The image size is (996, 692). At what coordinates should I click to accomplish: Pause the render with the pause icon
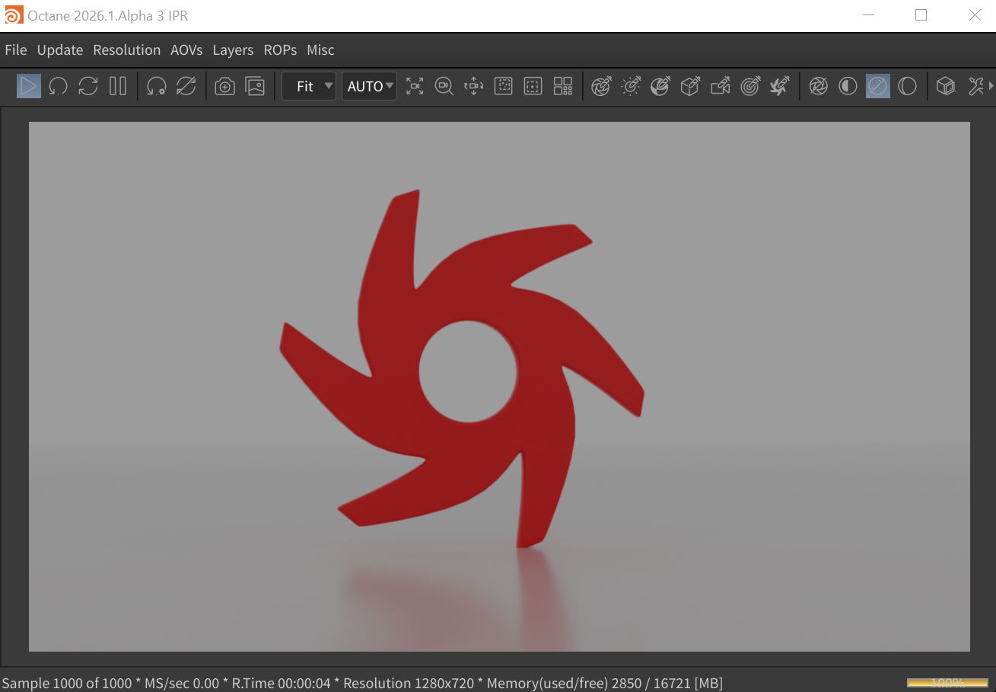[118, 86]
